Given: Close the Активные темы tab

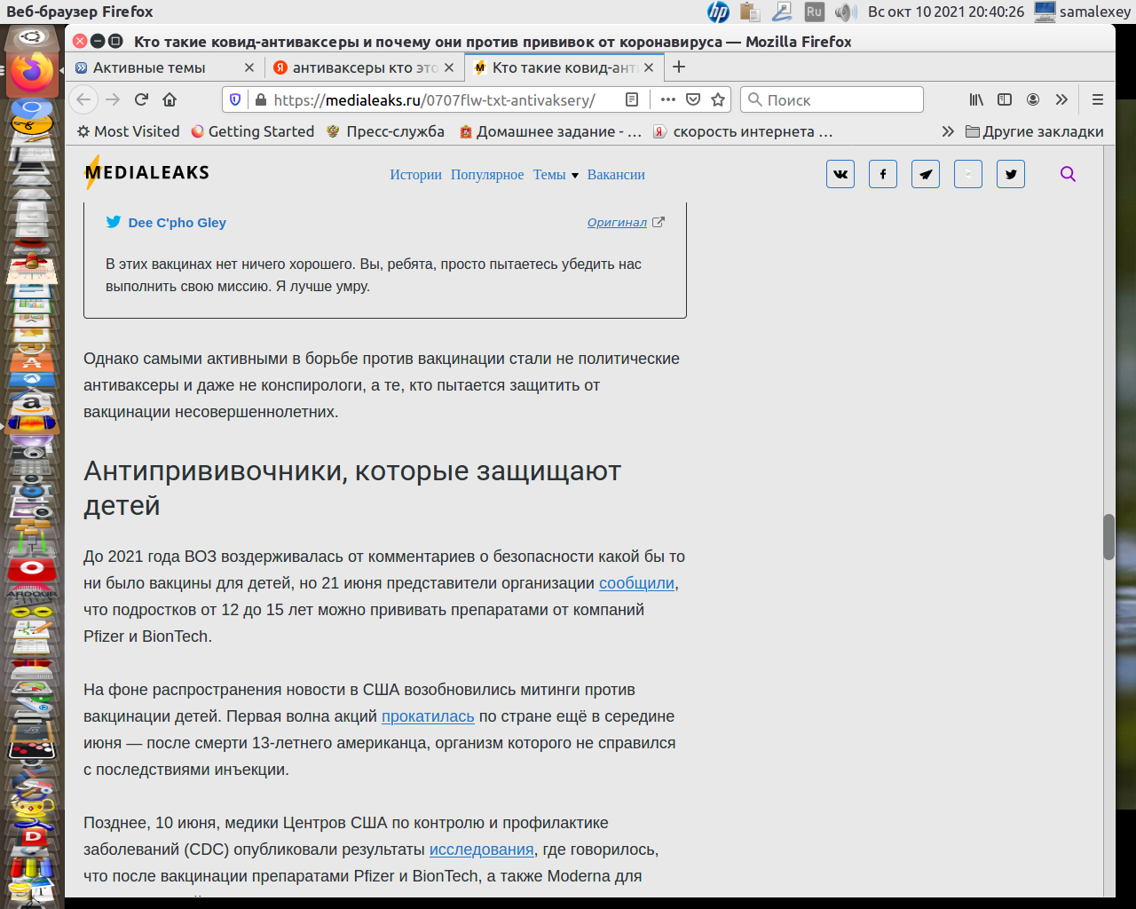Looking at the screenshot, I should (248, 67).
